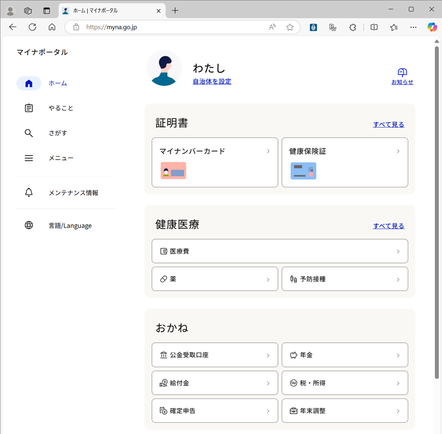Viewport: 442px width, 434px height.
Task: Click the Home icon in the sidebar
Action: tap(29, 83)
